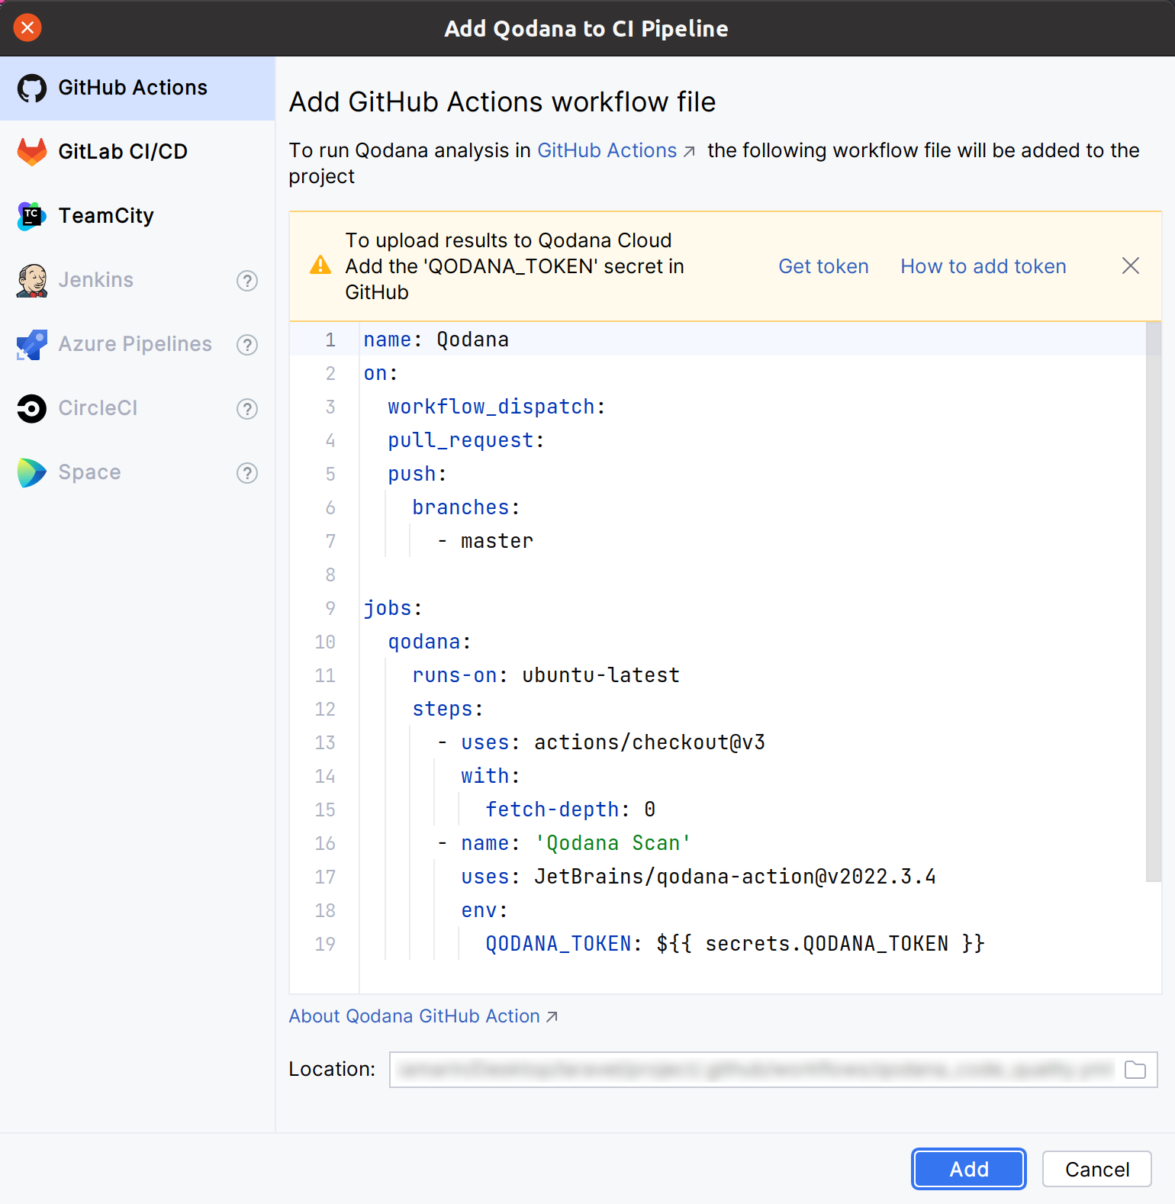Click the GitLab fox logo icon

coord(32,152)
